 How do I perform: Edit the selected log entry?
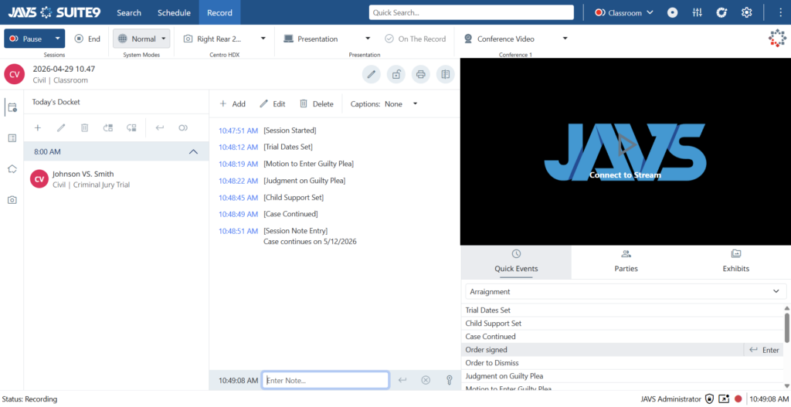[273, 104]
